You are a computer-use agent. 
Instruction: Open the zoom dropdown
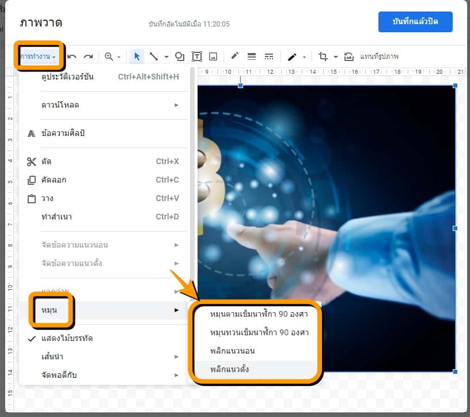point(112,56)
